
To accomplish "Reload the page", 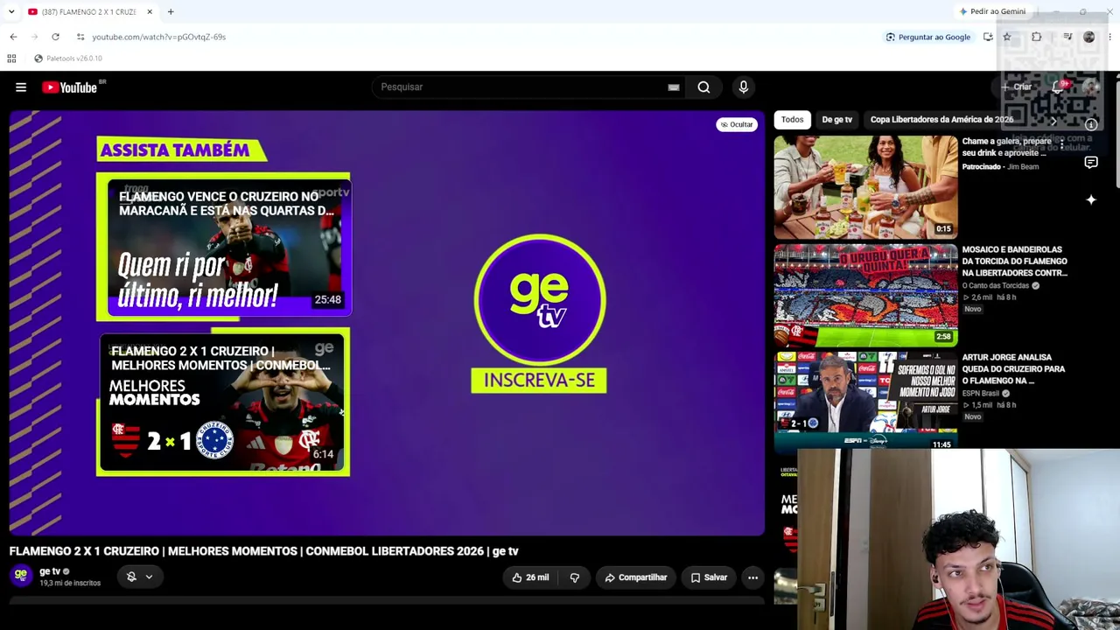I will click(55, 37).
